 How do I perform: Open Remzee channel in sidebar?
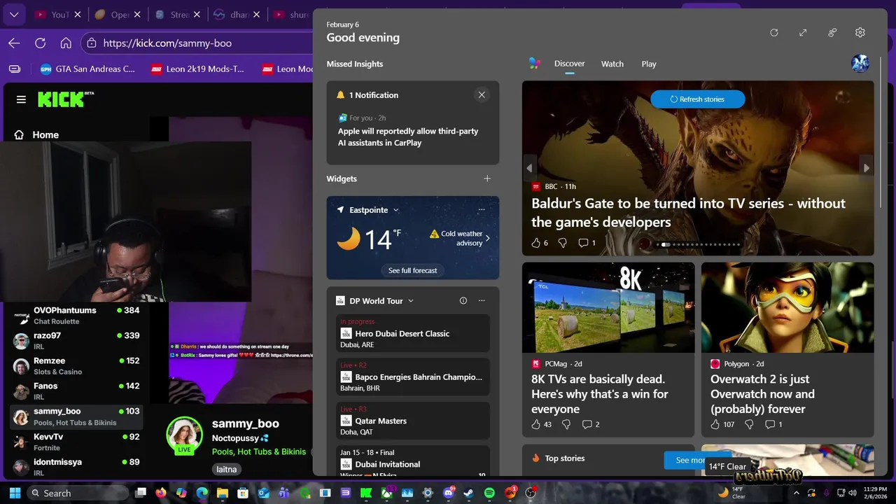76,365
